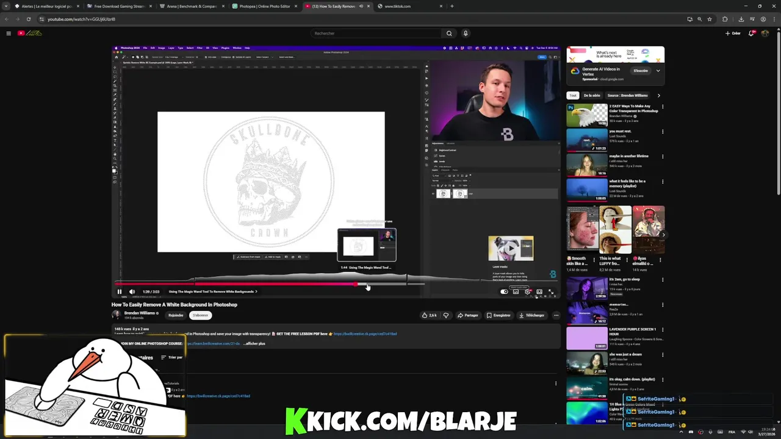Image resolution: width=781 pixels, height=439 pixels.
Task: Bookmark this page with the star
Action: click(709, 19)
